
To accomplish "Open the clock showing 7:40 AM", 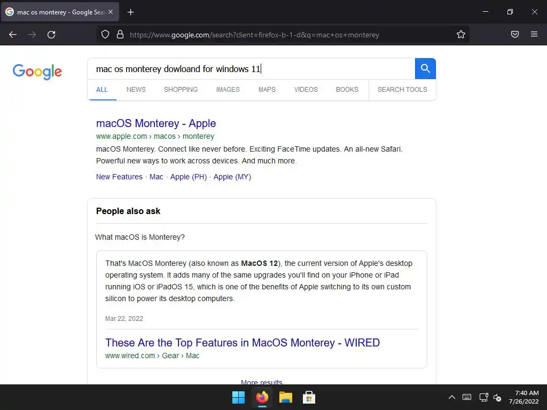I will (x=523, y=397).
